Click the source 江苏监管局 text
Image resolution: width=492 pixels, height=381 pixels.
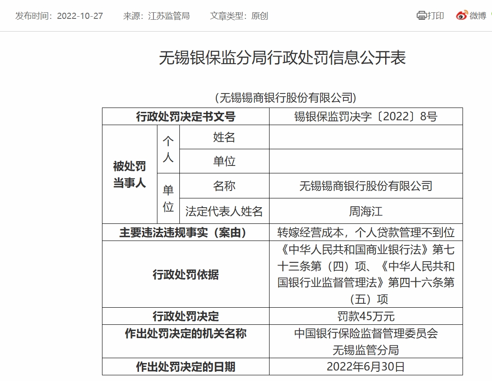169,16
